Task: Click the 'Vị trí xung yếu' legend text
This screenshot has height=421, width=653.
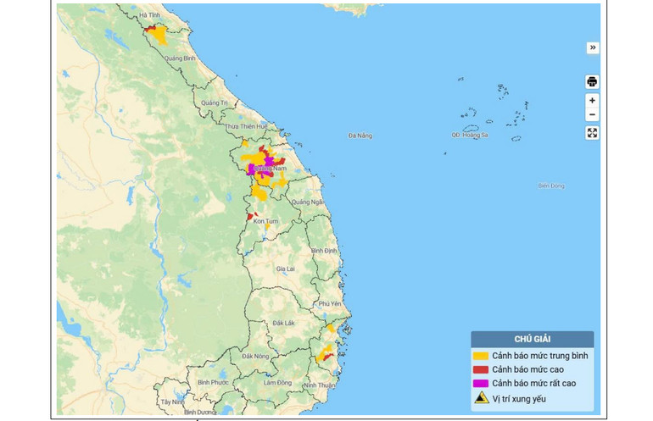Action: click(x=519, y=397)
